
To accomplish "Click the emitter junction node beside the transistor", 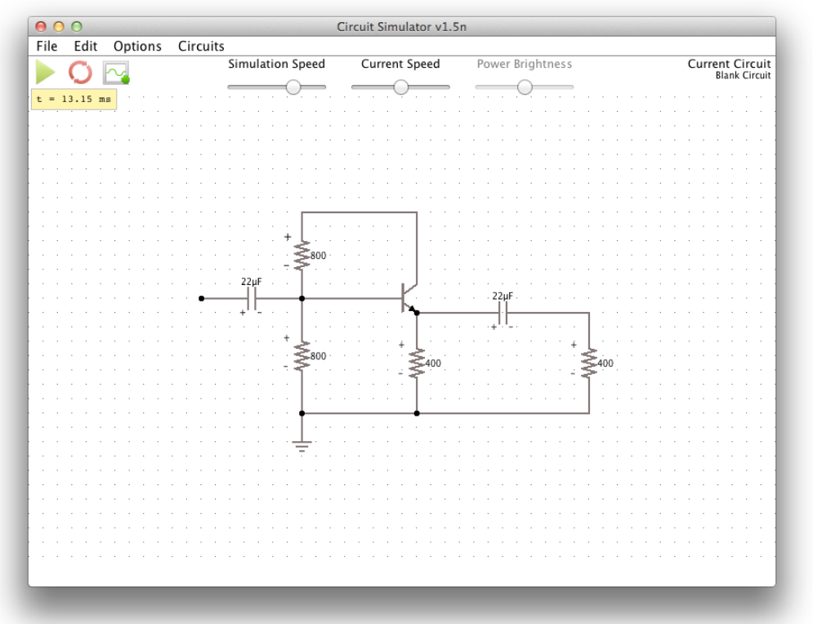I will tap(417, 313).
